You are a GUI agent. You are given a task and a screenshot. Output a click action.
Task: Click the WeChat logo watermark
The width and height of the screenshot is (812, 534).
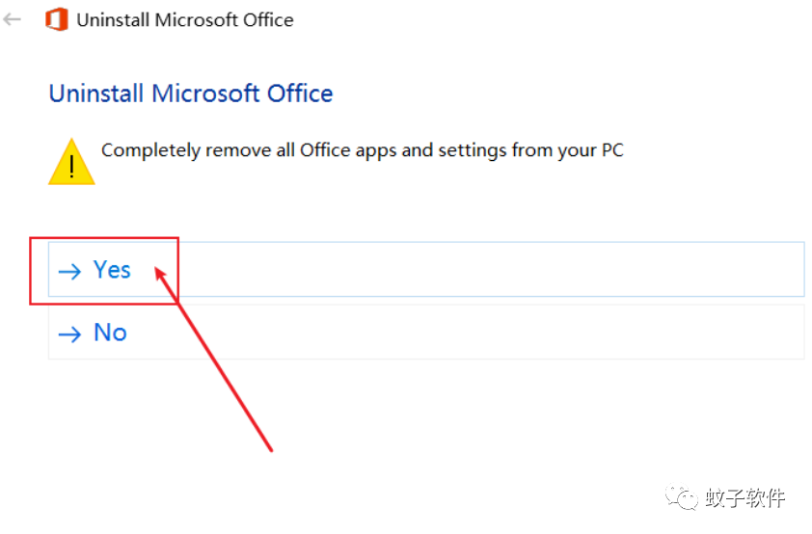(x=682, y=497)
